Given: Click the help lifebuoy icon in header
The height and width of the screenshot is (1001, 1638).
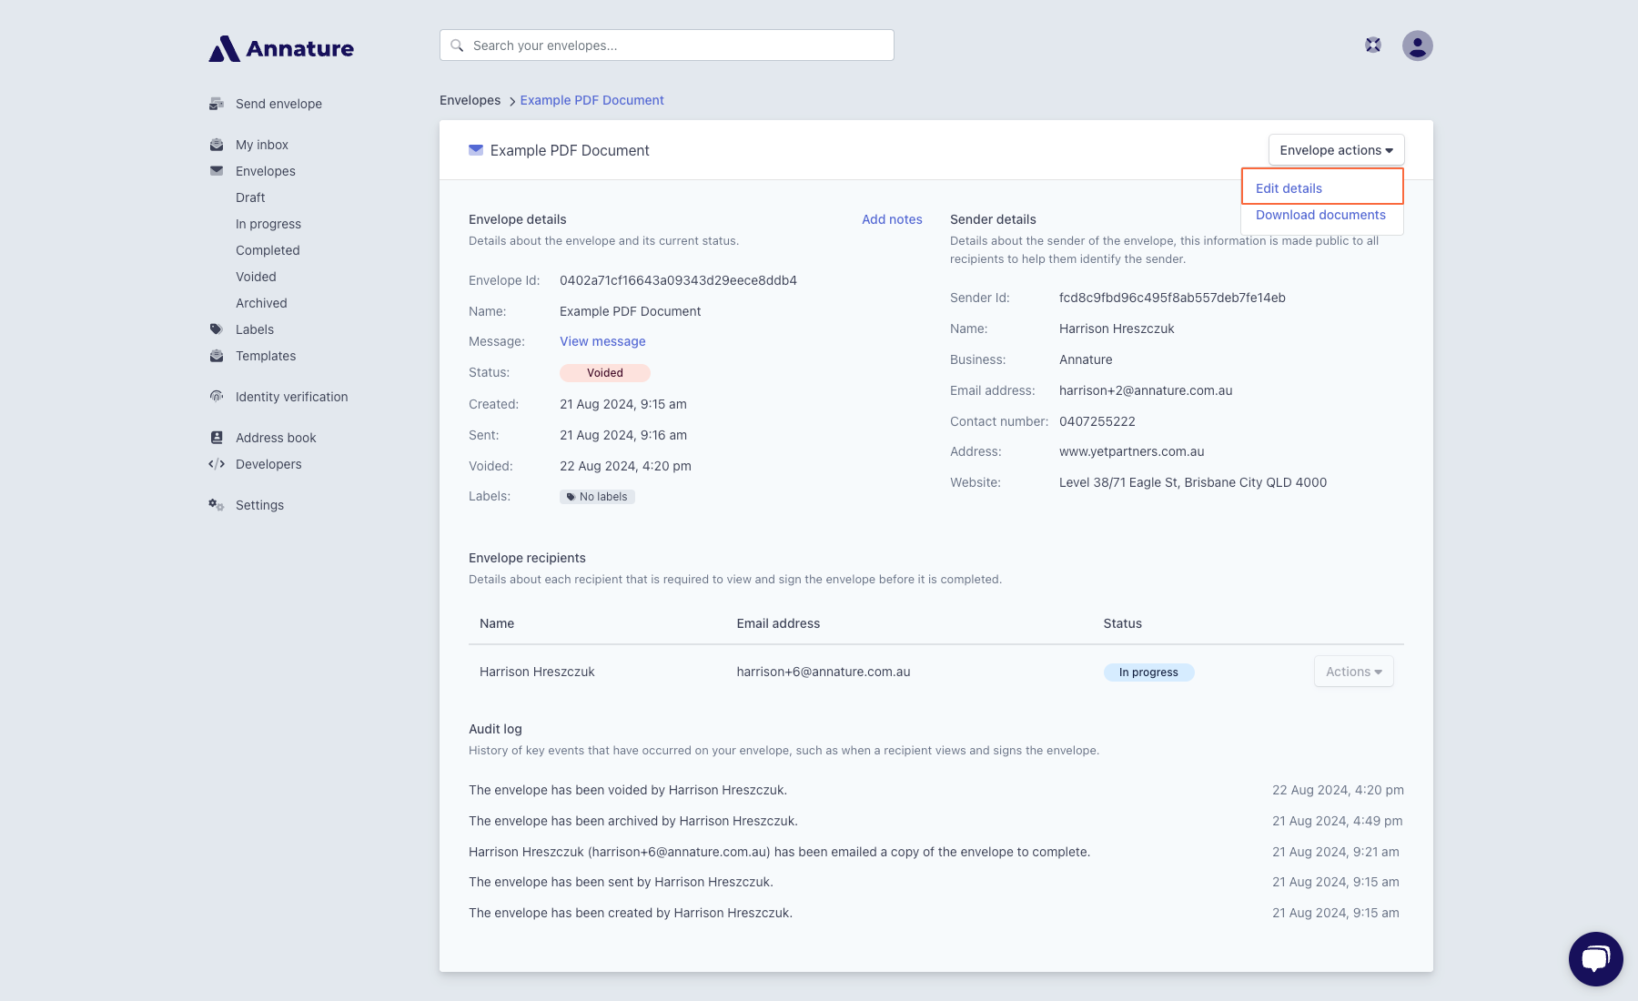Looking at the screenshot, I should tap(1373, 45).
